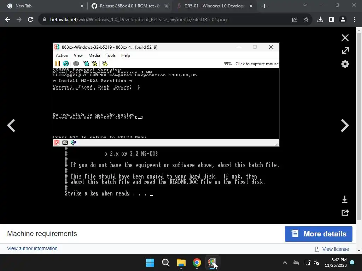Pause the 86Box emulation
362x271 pixels.
click(58, 64)
